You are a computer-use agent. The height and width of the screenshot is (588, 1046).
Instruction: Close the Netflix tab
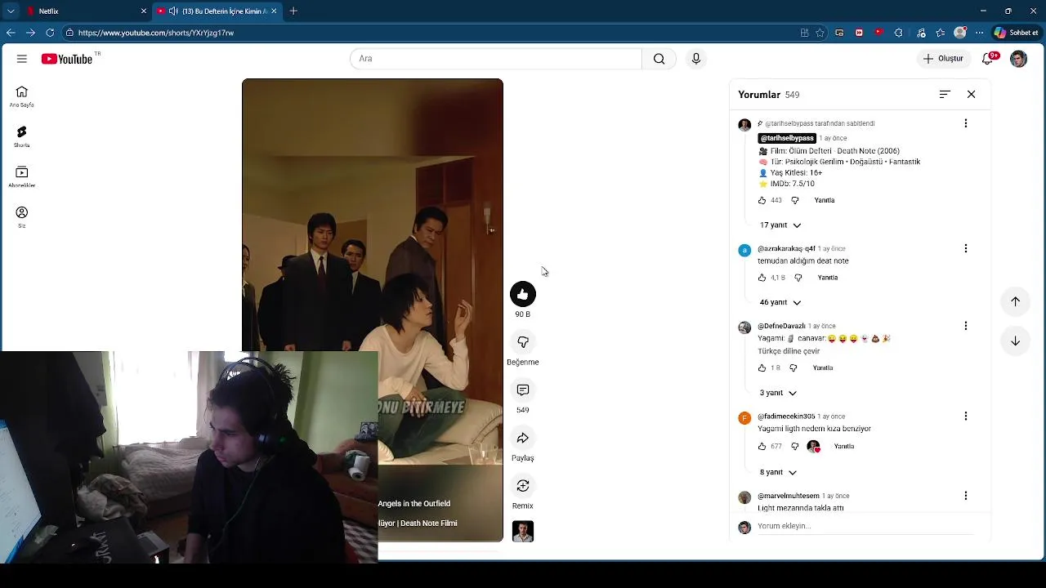[144, 11]
